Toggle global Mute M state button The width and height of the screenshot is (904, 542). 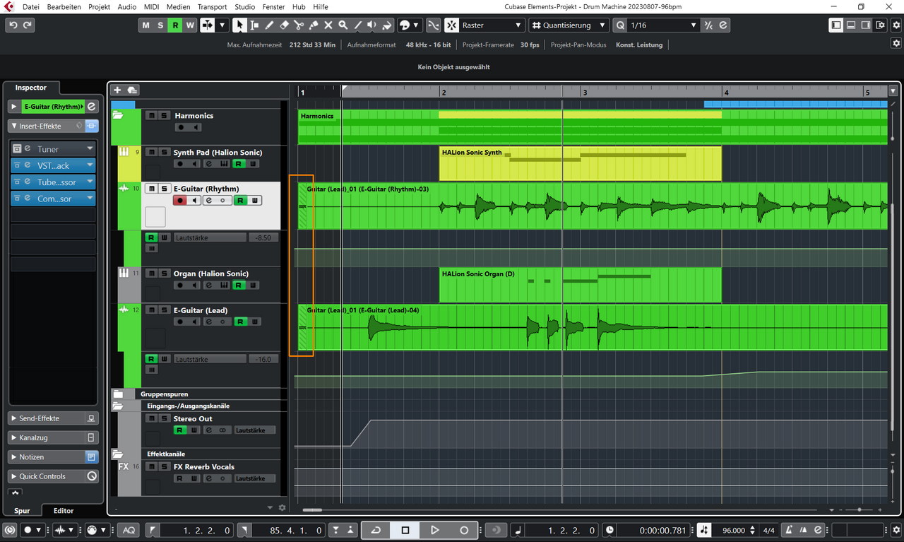(146, 25)
